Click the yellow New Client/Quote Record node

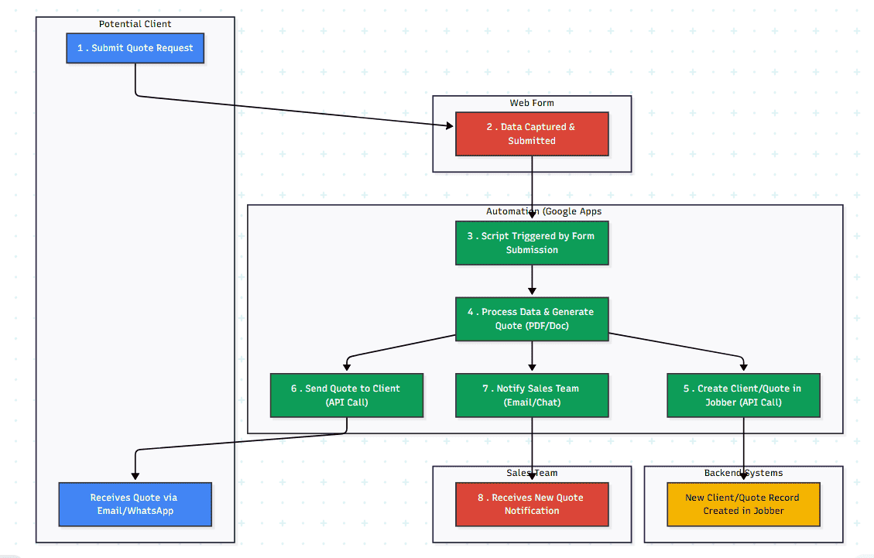(x=743, y=504)
